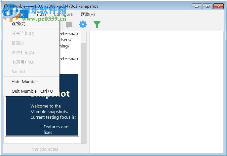Image resolution: width=227 pixels, height=156 pixels.
Task: Open the Configure menu
Action: (x=63, y=14)
